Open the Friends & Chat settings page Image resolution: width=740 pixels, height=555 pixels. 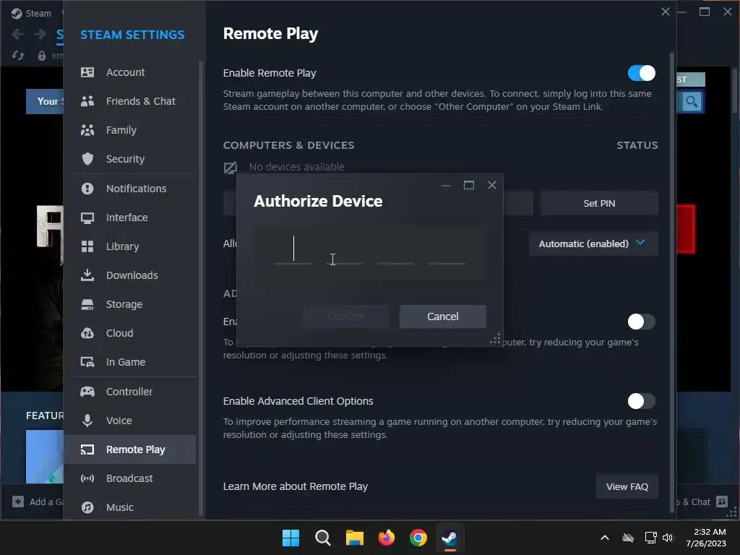(x=130, y=101)
